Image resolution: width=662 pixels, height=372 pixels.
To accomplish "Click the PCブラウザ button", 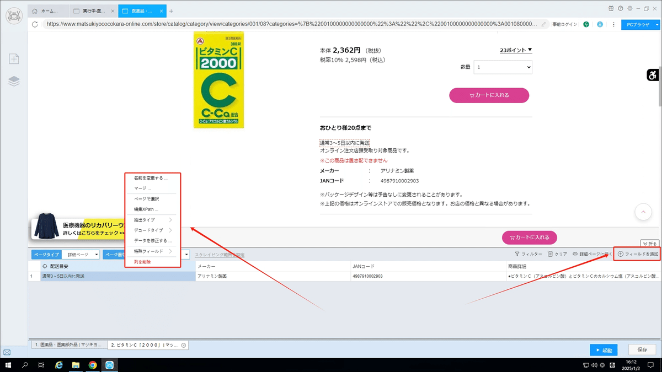I will [x=637, y=24].
